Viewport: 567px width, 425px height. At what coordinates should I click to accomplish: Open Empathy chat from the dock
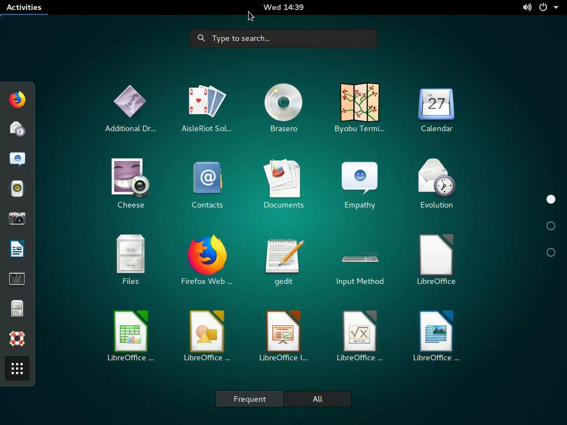point(17,159)
